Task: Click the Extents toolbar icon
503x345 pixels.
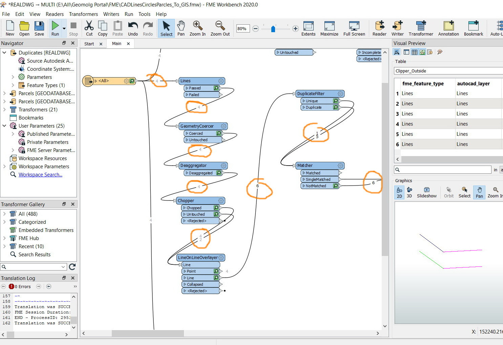Action: point(308,28)
